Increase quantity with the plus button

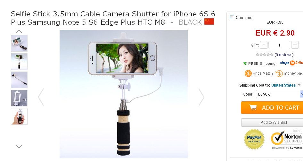pos(295,45)
